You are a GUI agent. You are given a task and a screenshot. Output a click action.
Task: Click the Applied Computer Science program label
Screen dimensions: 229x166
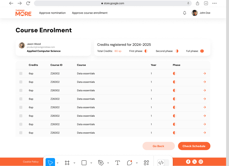coord(44,51)
